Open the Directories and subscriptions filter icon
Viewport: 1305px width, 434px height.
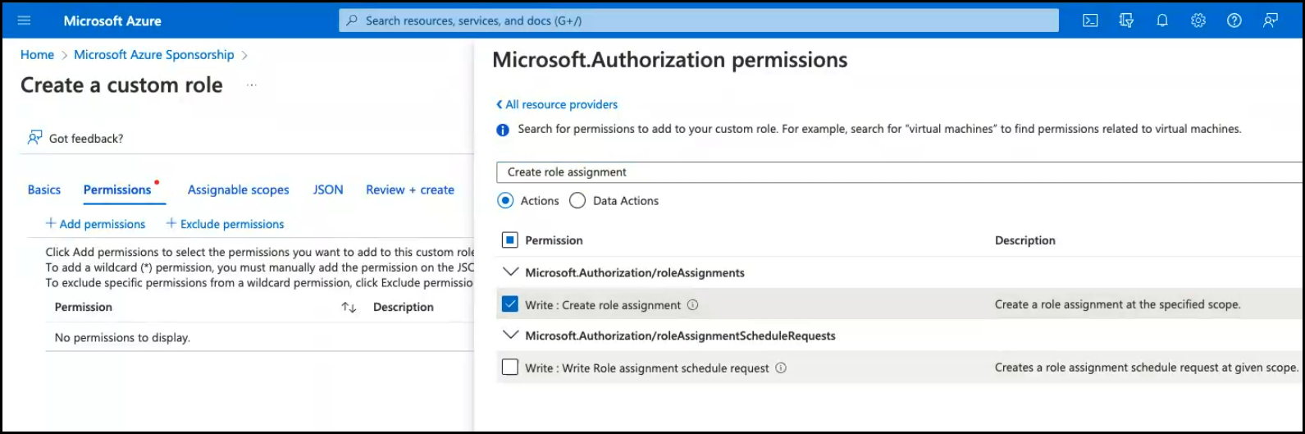(x=1126, y=21)
